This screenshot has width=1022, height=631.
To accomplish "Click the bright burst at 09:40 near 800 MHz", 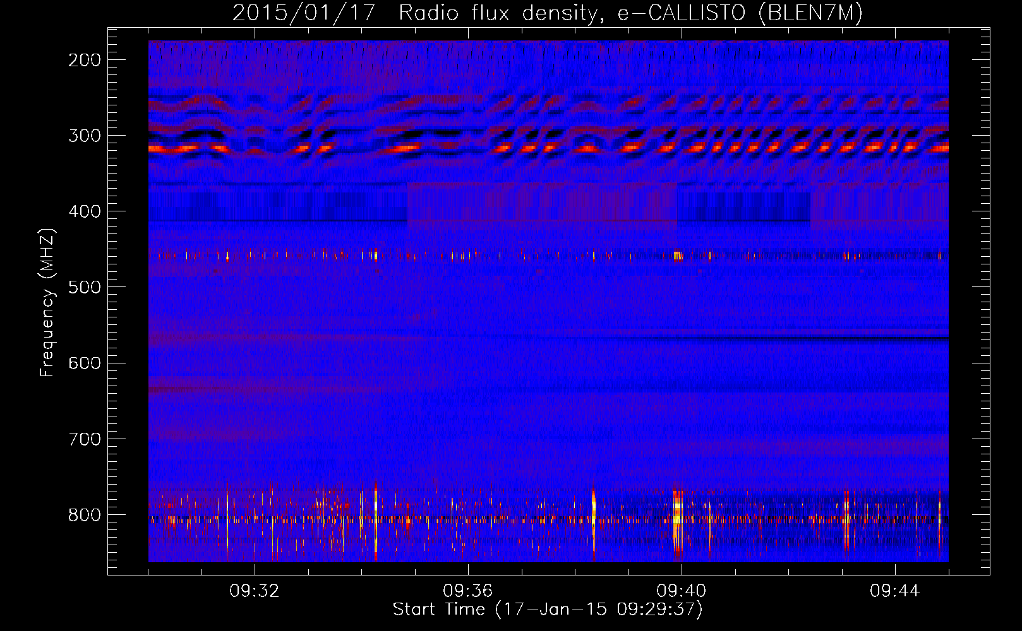I will point(678,524).
